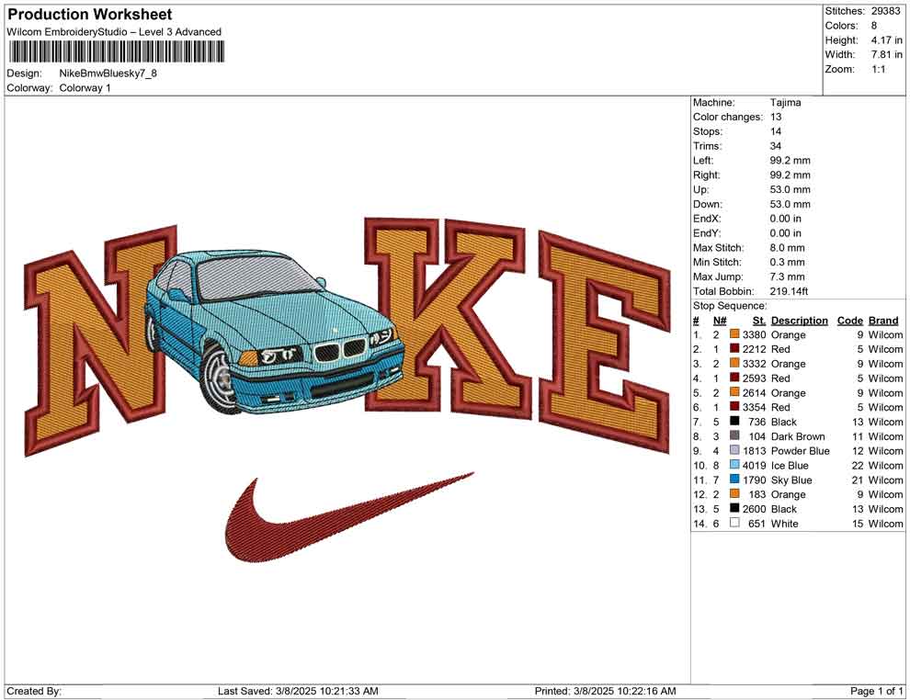The width and height of the screenshot is (910, 700).
Task: Click the Brand column header
Action: [882, 320]
